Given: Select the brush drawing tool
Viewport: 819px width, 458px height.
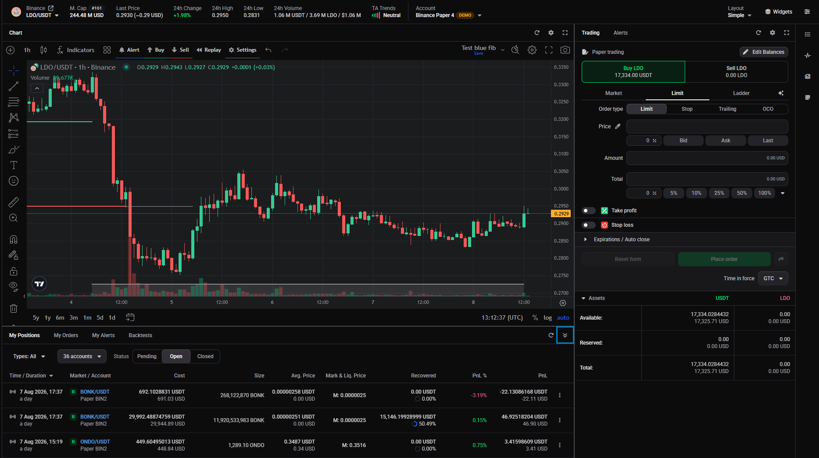Looking at the screenshot, I should [14, 149].
